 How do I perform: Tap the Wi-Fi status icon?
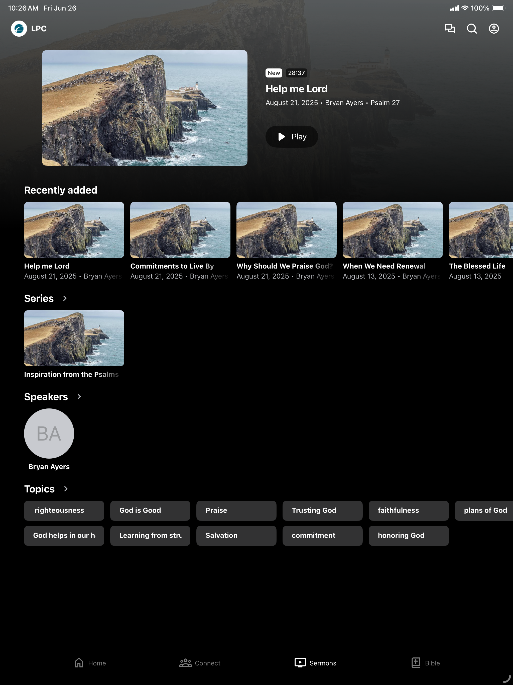465,8
